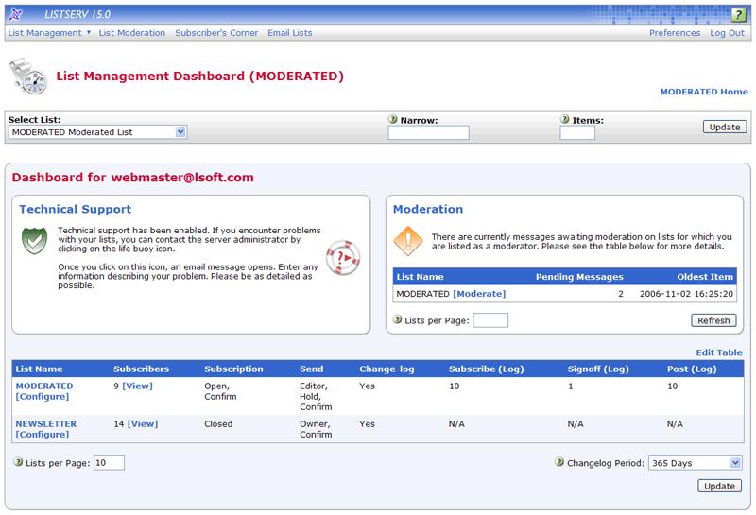Click the Refresh button

713,320
